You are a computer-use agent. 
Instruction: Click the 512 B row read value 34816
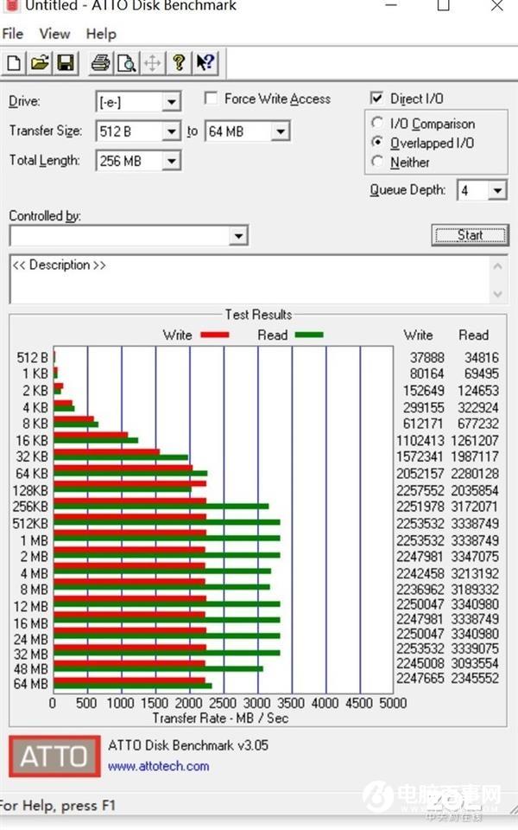click(482, 357)
